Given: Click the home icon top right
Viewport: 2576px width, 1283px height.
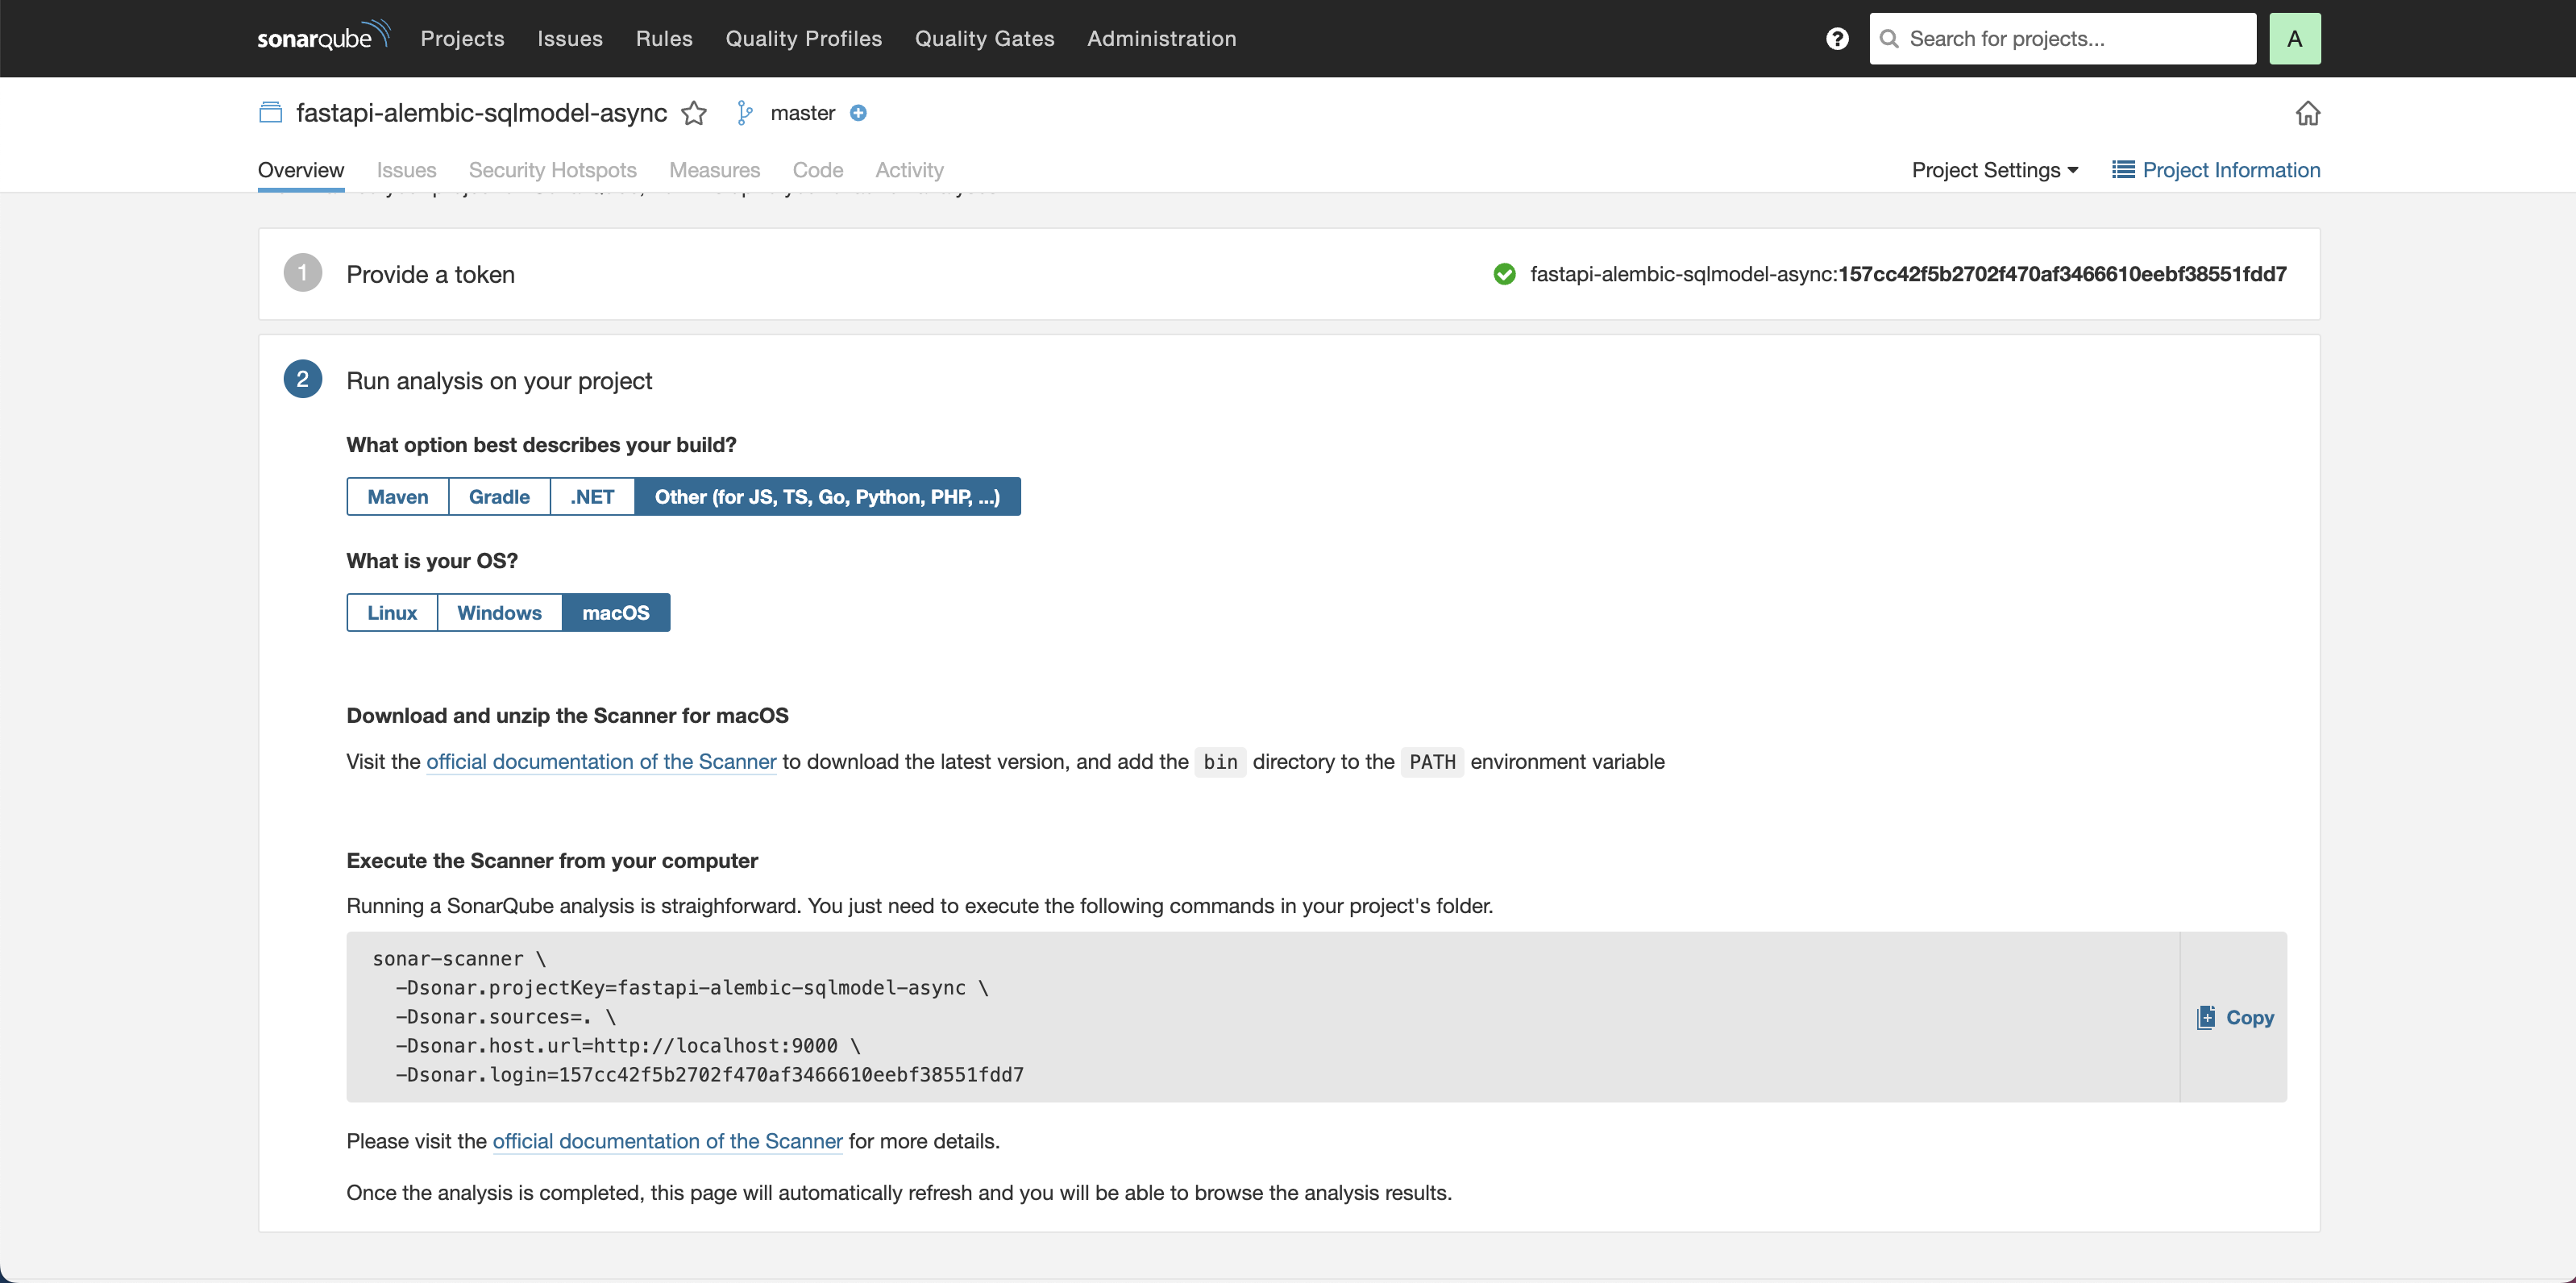Looking at the screenshot, I should (x=2308, y=114).
